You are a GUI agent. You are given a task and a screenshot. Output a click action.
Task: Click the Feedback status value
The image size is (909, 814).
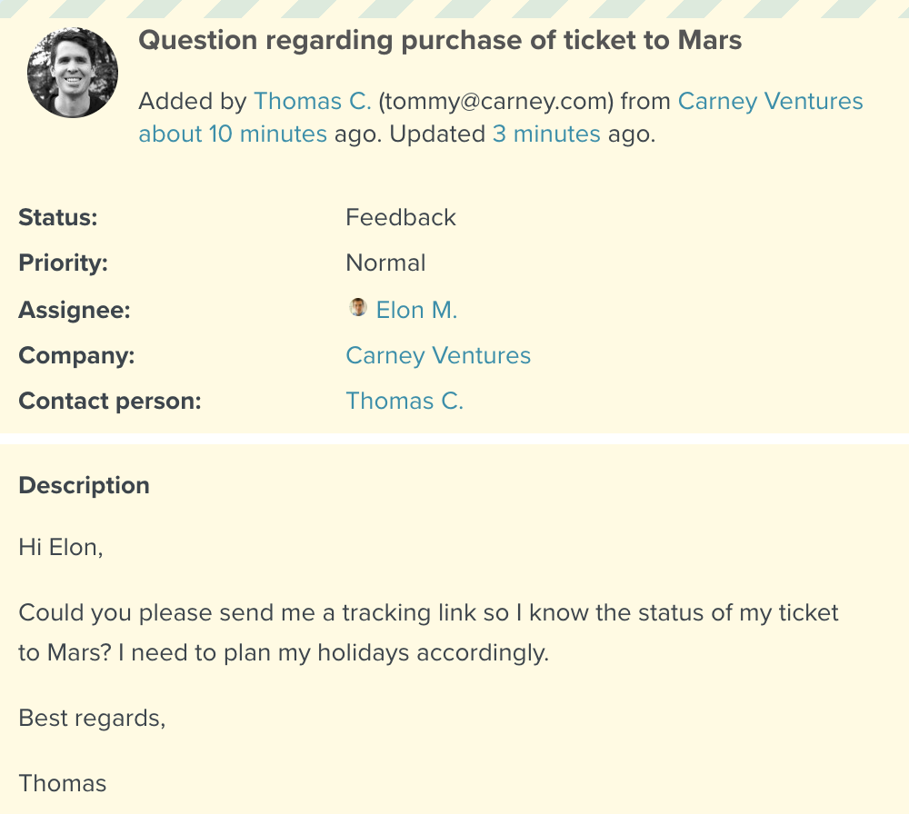(401, 217)
